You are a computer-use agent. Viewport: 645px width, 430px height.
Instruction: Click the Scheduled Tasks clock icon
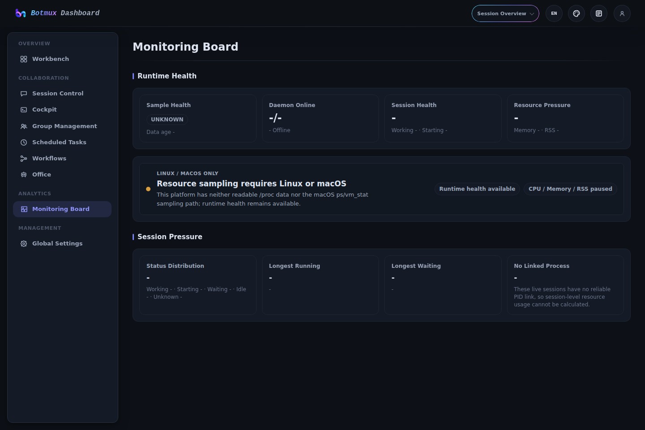tap(24, 142)
